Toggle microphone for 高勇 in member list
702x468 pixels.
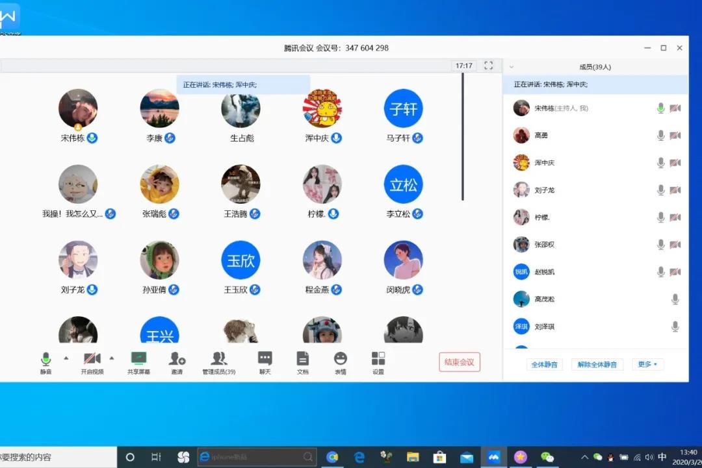click(660, 136)
